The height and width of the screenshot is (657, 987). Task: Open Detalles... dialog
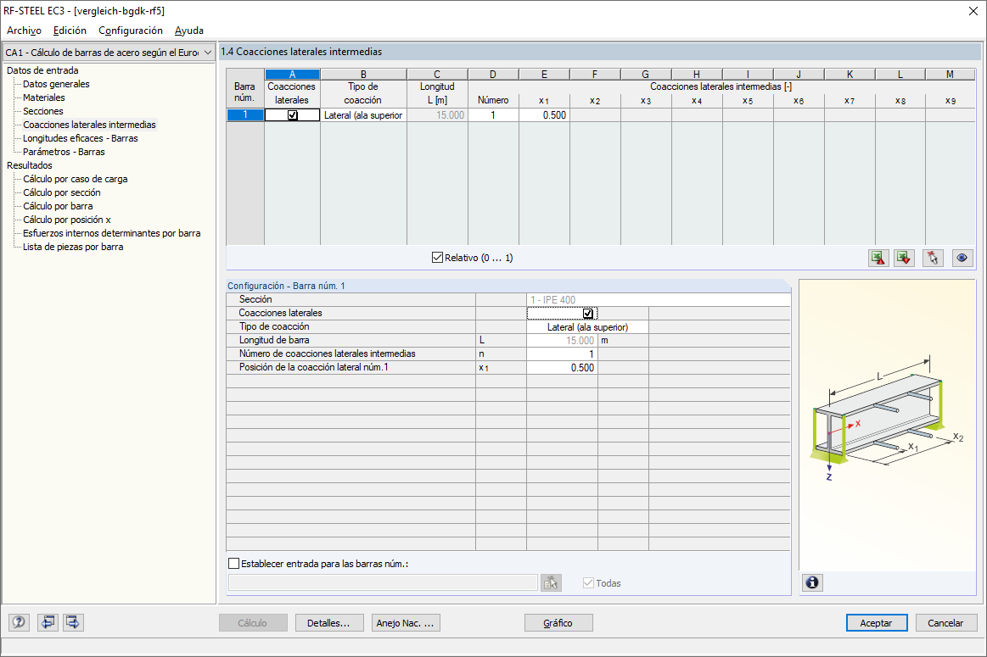point(329,623)
